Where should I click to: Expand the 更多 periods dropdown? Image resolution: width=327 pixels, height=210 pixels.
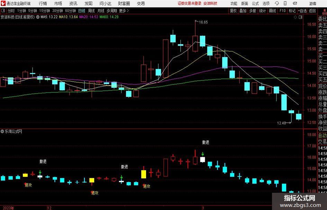click(124, 11)
